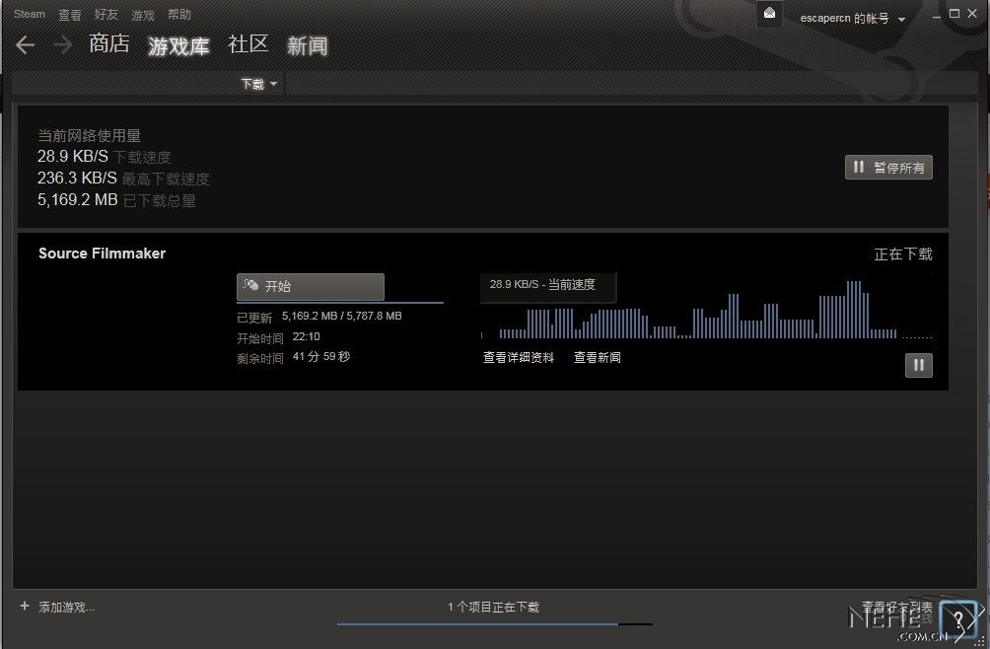Open 查看 menu

click(x=69, y=15)
